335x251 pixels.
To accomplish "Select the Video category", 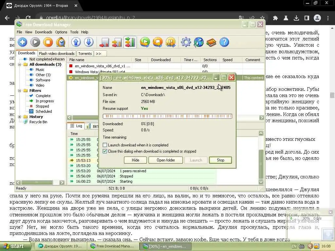I will click(40, 85).
